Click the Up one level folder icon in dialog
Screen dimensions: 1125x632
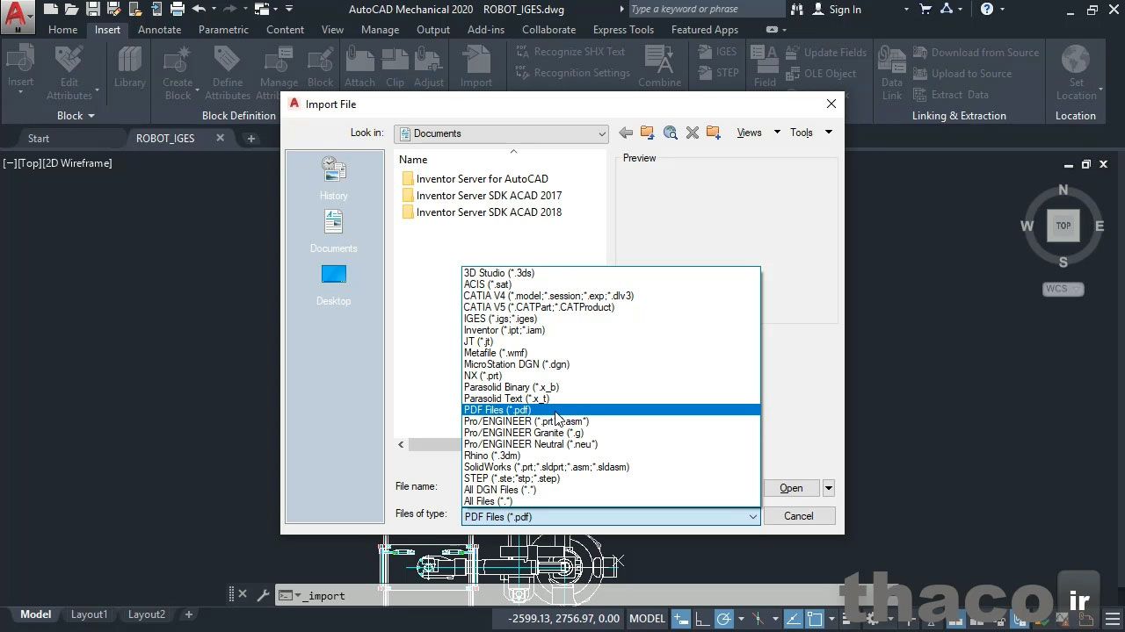648,133
